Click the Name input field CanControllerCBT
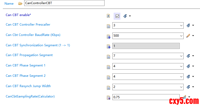The width and height of the screenshot is (200, 106). click(x=64, y=3)
